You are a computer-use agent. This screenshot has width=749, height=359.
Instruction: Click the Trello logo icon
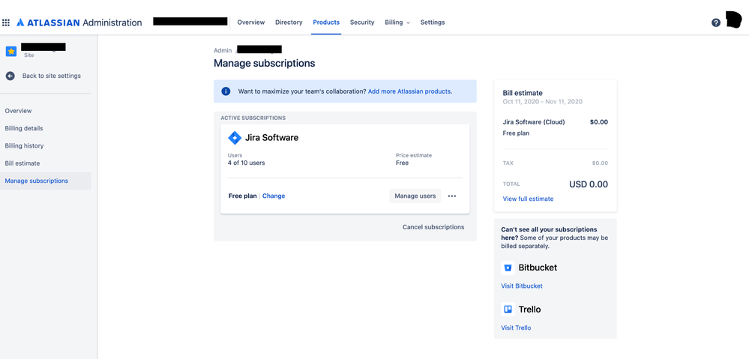tap(508, 310)
